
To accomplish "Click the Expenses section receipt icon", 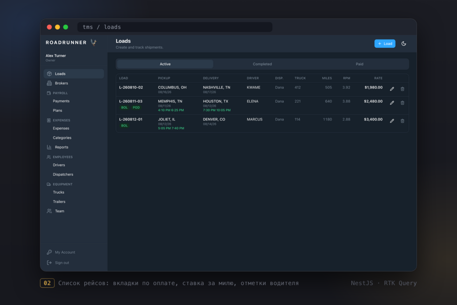I will pos(49,120).
